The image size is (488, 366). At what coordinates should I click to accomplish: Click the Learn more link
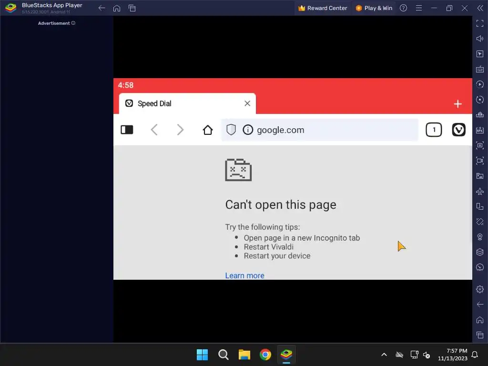click(x=244, y=276)
